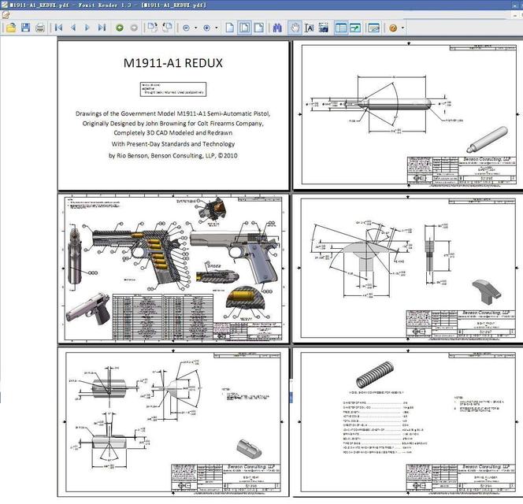Image resolution: width=523 pixels, height=504 pixels.
Task: Click the Fit Page view button
Action: point(244,28)
